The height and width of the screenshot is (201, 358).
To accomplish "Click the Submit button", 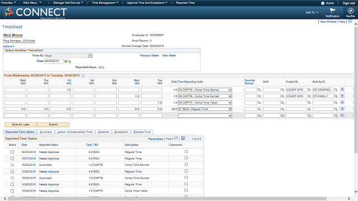I will coord(53,125).
